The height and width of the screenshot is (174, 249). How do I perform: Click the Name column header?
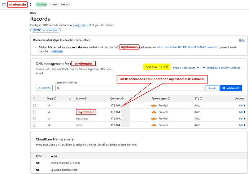pyautogui.click(x=80, y=99)
